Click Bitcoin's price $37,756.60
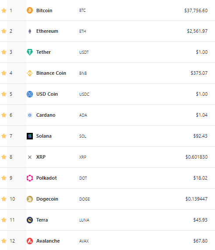The width and height of the screenshot is (215, 250). point(196,10)
